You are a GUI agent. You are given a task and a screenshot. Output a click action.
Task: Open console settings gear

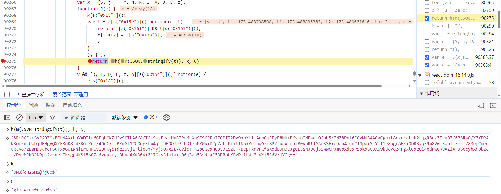(166, 117)
